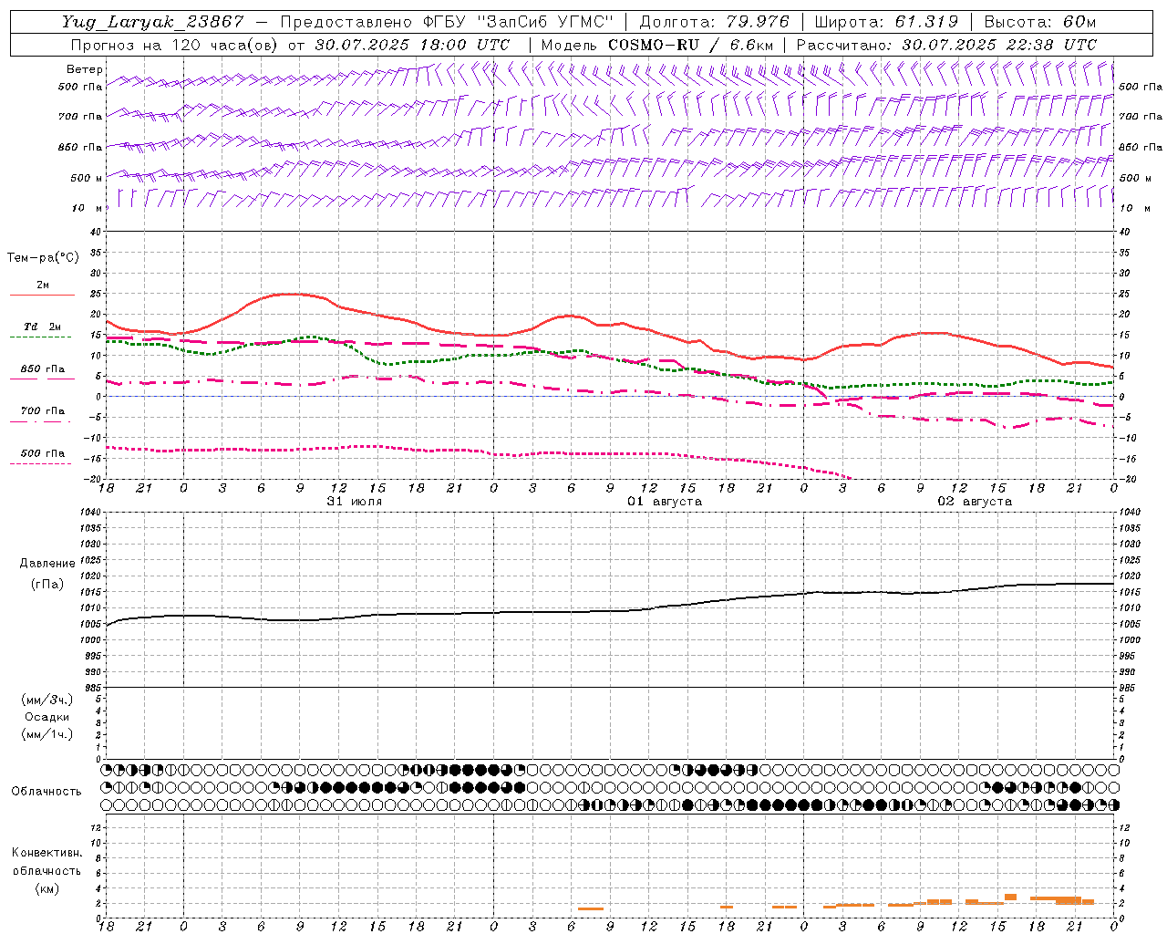Click the Облачность panel label
The image size is (1167, 934).
[x=46, y=792]
